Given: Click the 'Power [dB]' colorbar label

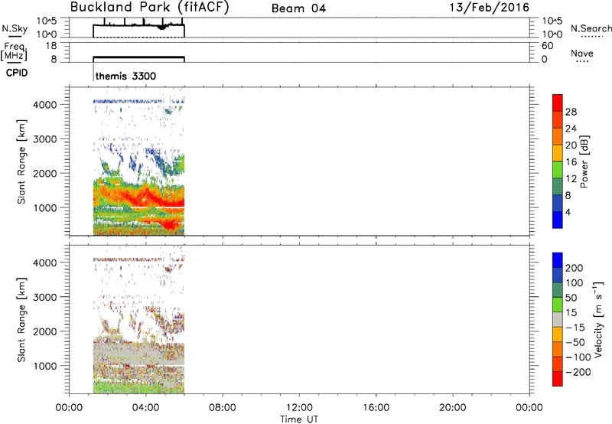Looking at the screenshot, I should point(584,161).
